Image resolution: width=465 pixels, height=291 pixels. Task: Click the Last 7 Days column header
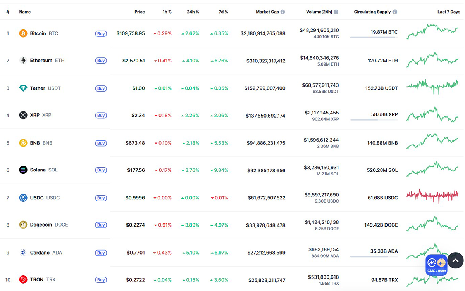pyautogui.click(x=449, y=12)
